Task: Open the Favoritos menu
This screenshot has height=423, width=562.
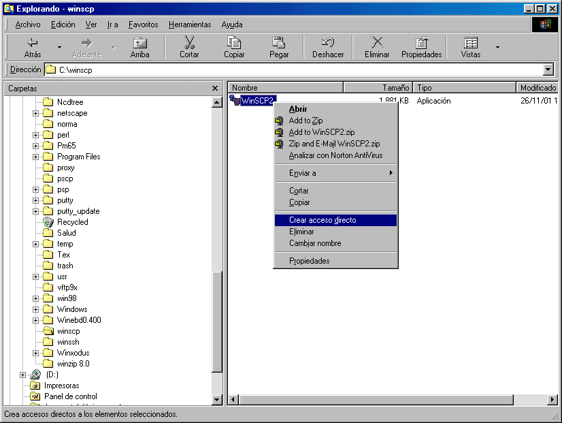Action: tap(143, 25)
